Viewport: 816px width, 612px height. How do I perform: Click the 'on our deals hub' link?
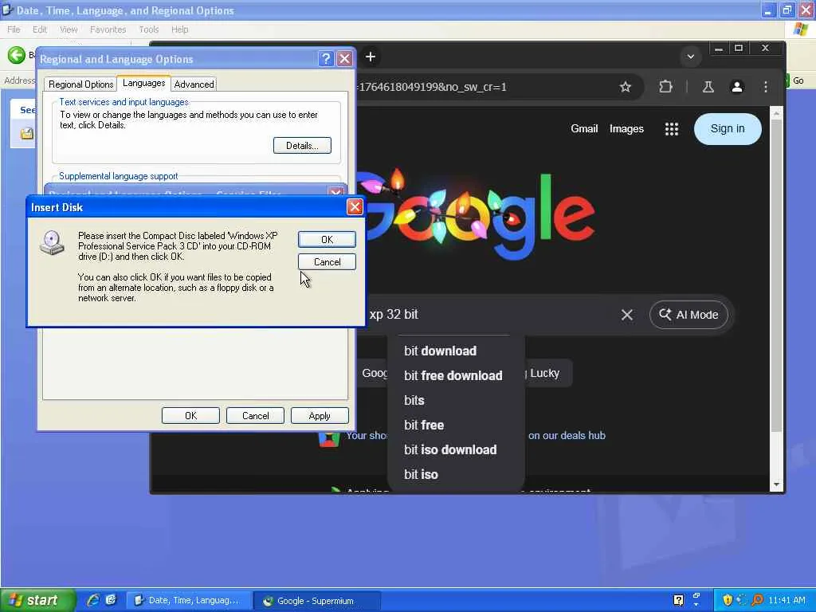click(567, 436)
